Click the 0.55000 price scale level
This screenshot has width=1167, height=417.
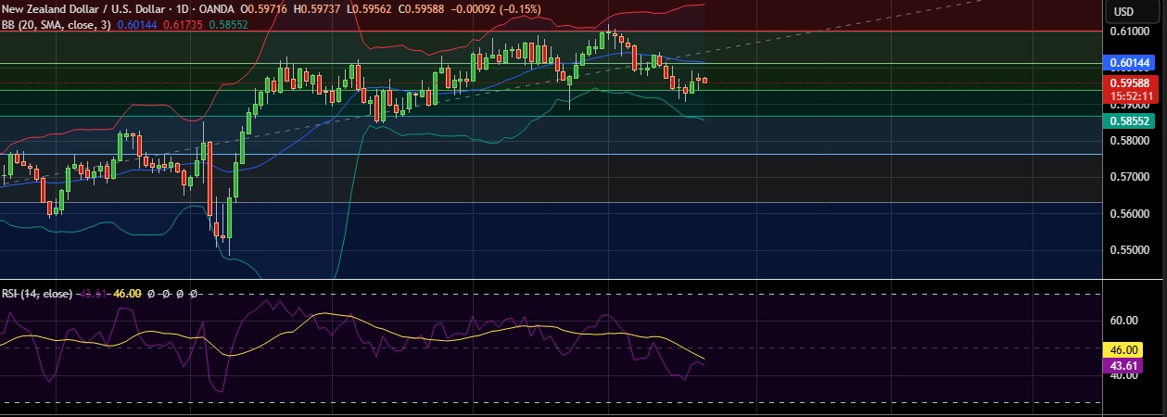[x=1129, y=250]
